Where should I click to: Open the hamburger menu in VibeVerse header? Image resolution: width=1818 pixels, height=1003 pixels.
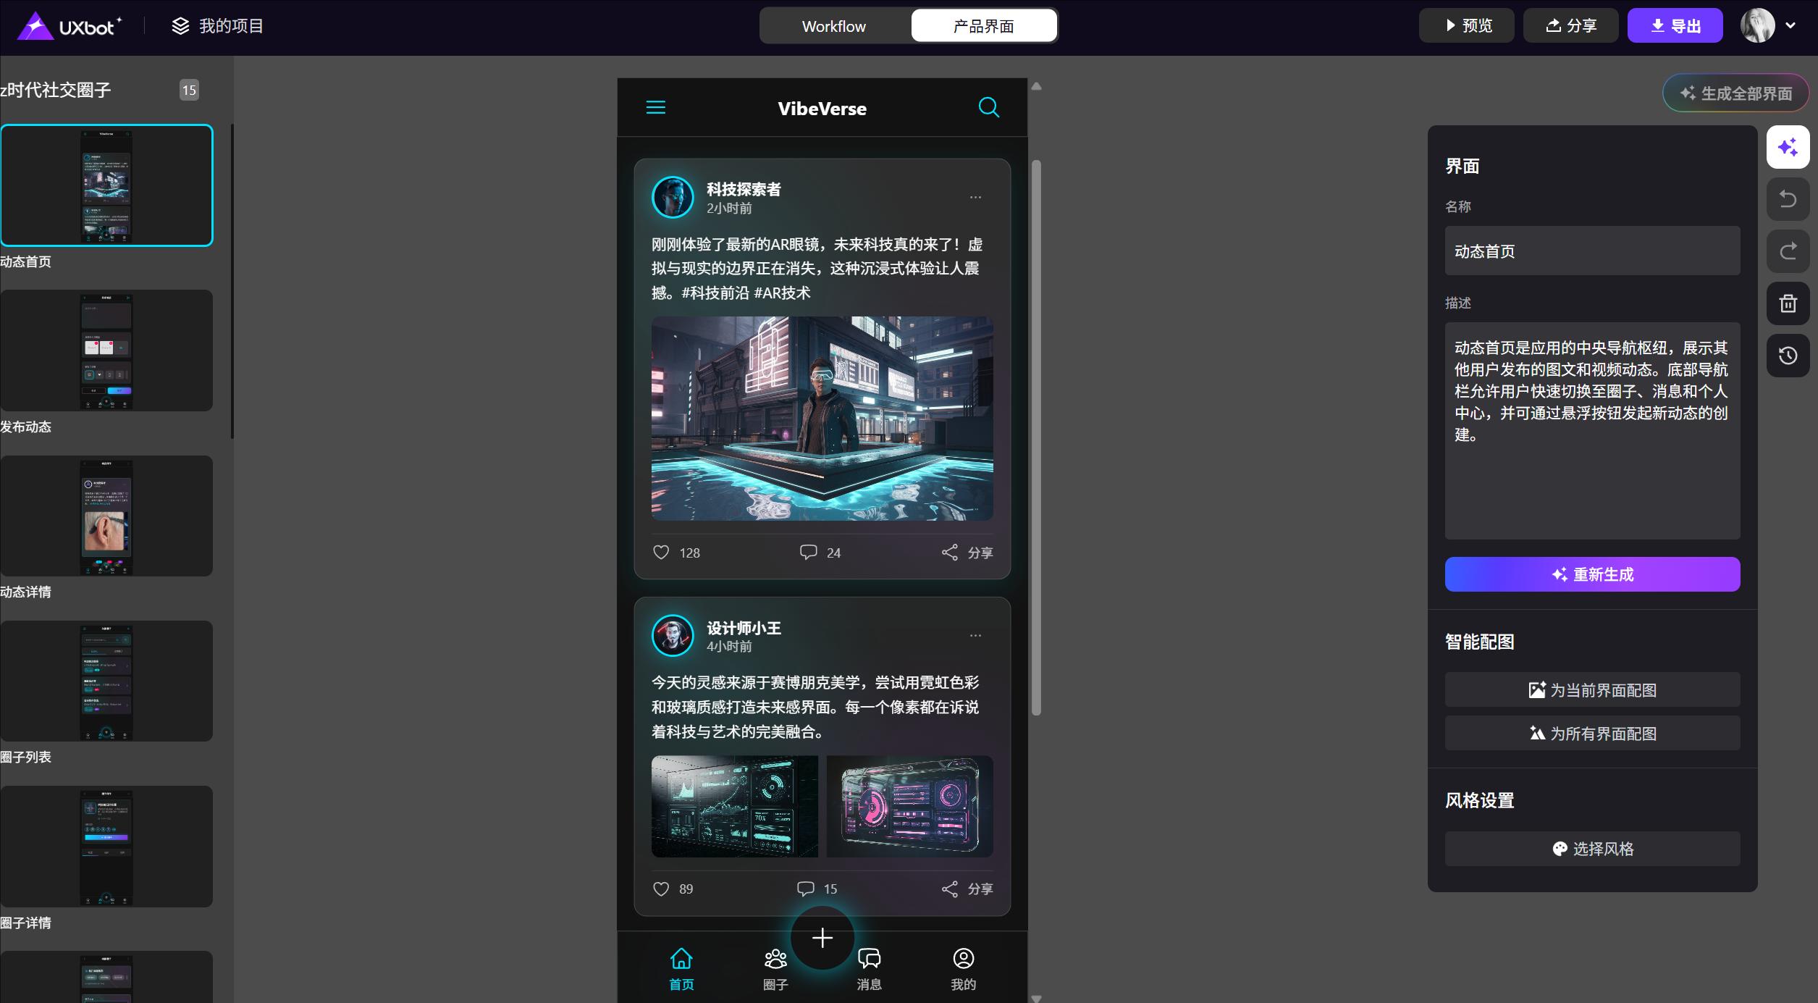coord(655,108)
